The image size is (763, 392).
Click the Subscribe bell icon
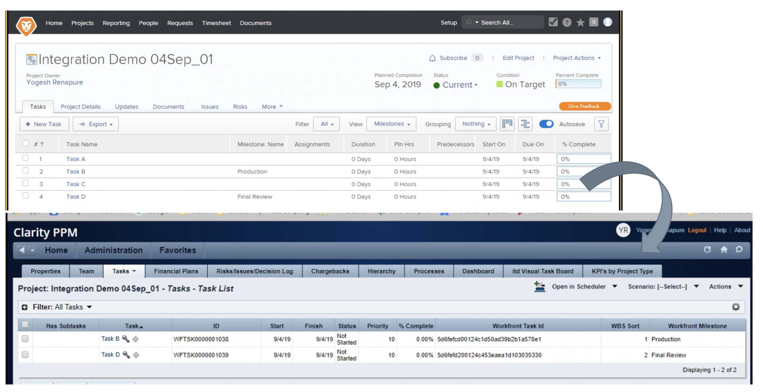point(432,58)
